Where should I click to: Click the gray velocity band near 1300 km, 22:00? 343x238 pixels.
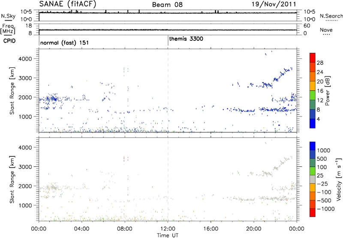(x=278, y=198)
